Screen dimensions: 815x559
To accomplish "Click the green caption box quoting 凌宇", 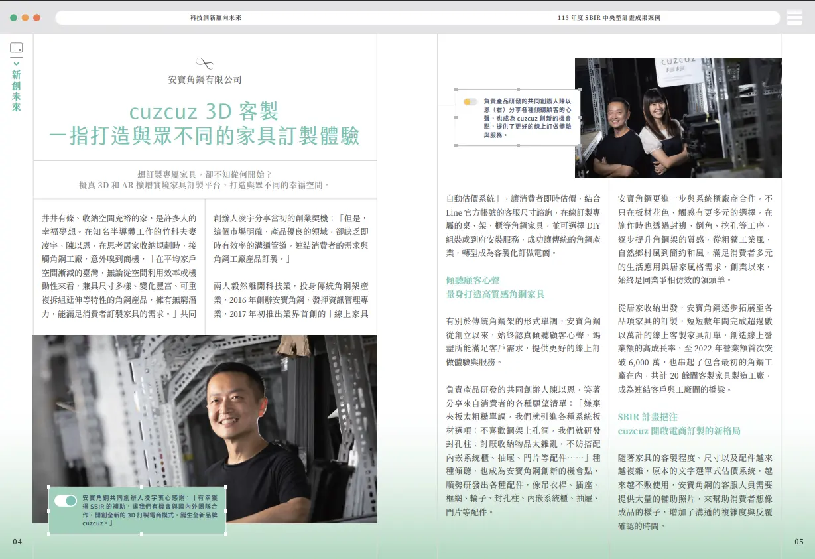I will [x=137, y=511].
